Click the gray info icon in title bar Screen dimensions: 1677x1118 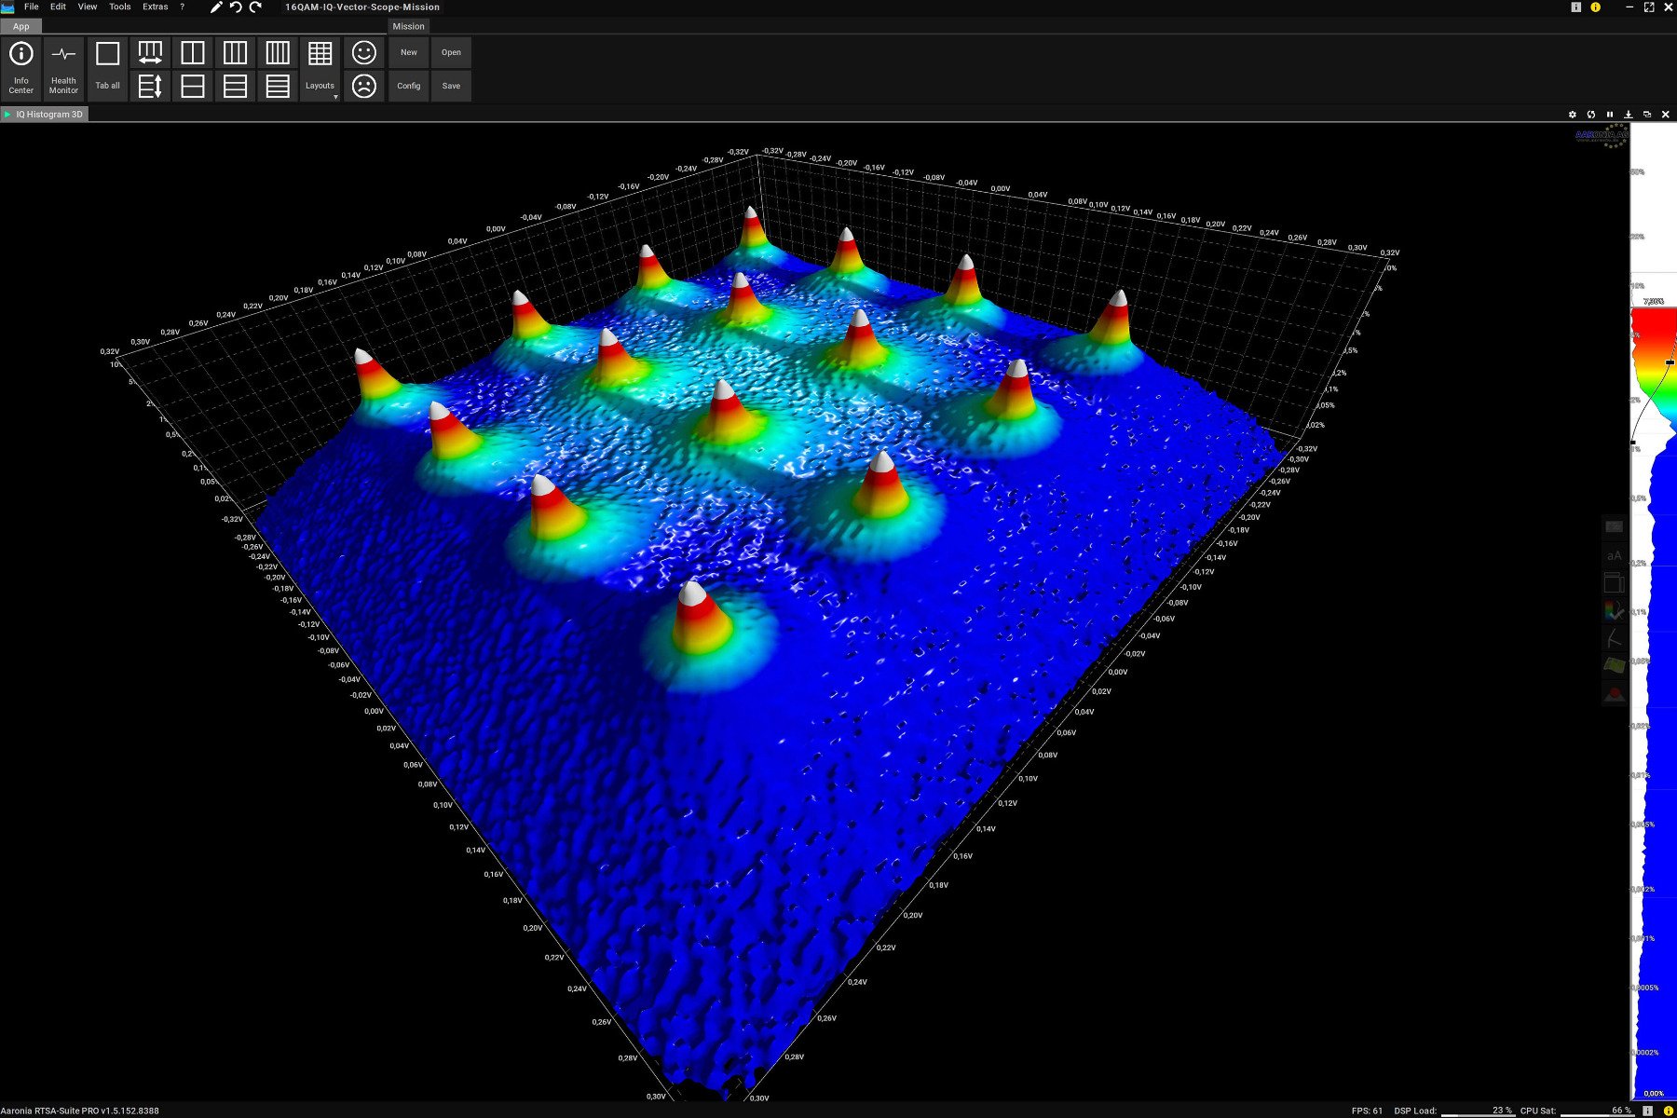pyautogui.click(x=1576, y=7)
